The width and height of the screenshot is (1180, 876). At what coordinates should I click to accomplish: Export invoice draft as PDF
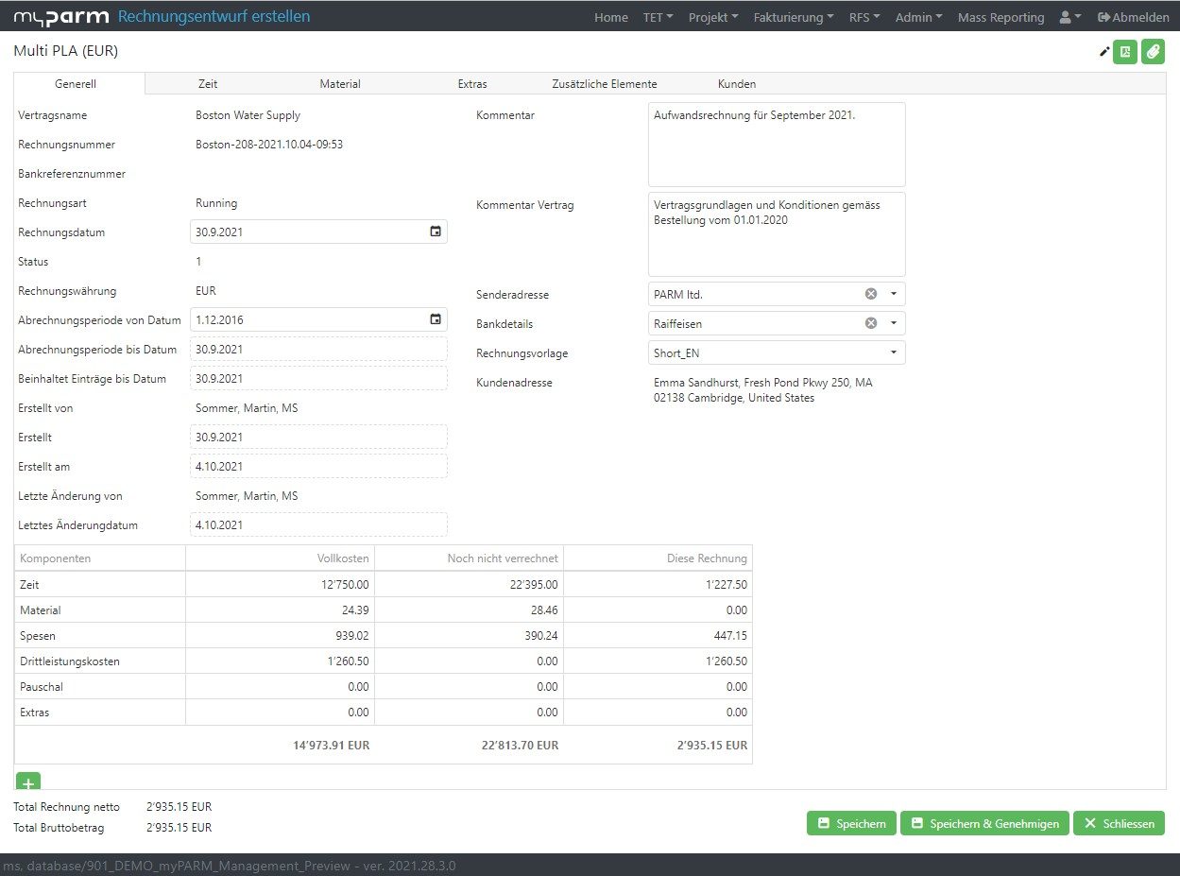pos(1125,52)
